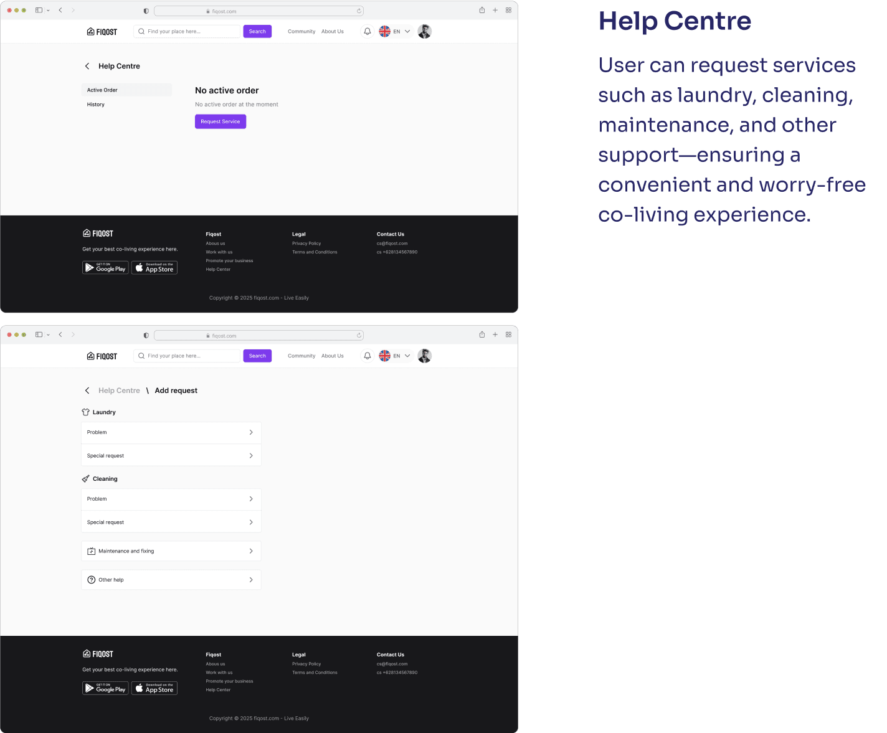The image size is (887, 733).
Task: Go back using arrow beside Add request breadcrumb
Action: click(87, 390)
